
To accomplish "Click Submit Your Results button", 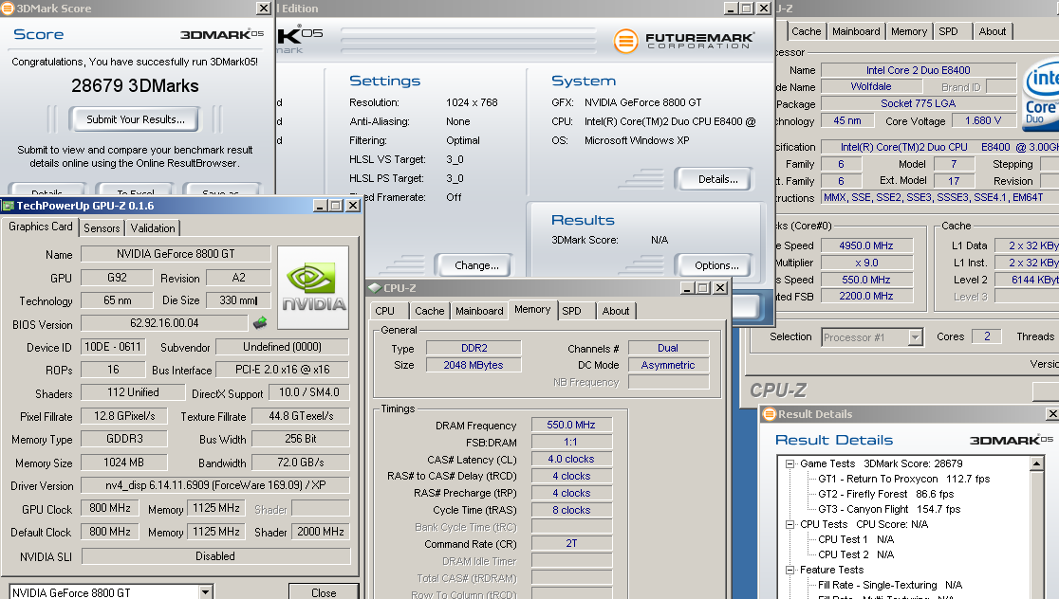I will tap(135, 119).
